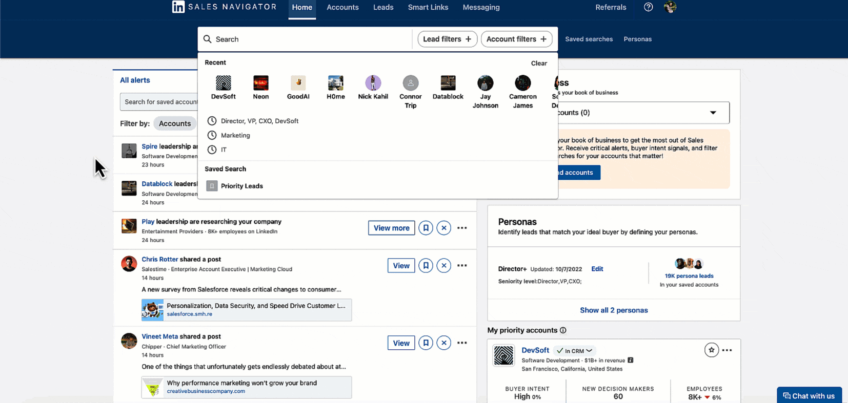Open the Priority Leads saved search icon

[212, 186]
